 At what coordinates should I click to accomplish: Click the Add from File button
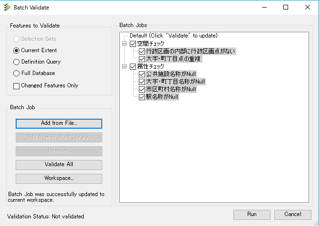[x=59, y=123]
